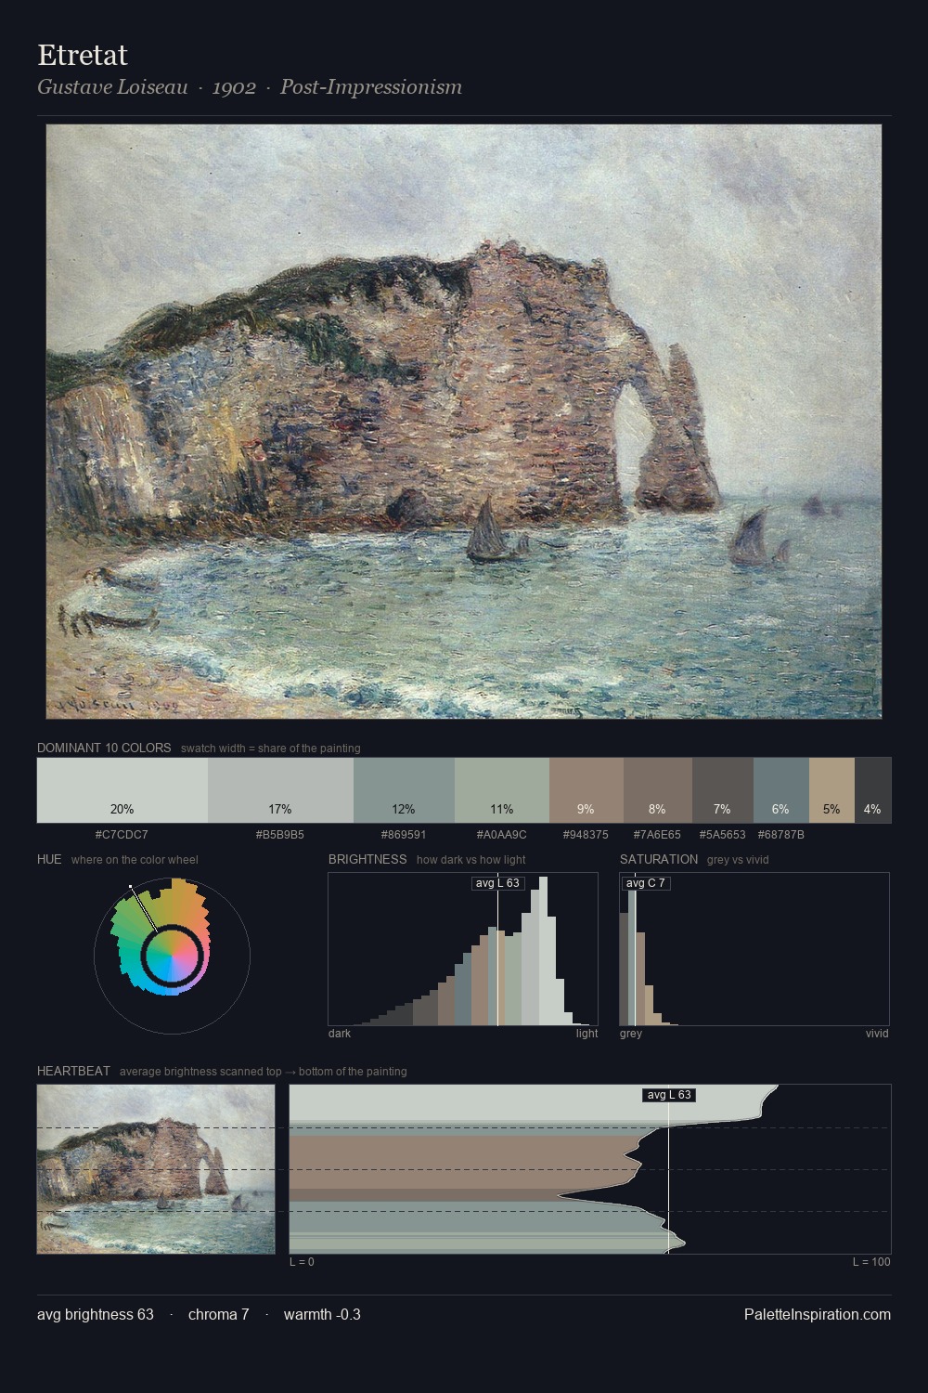This screenshot has width=928, height=1393.
Task: Click the Etretat title
Action: [x=83, y=55]
